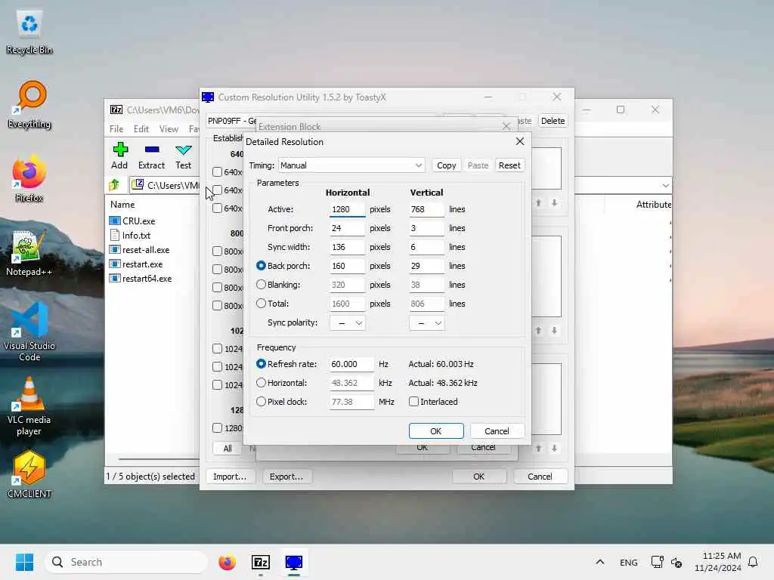Launch the Everything search desktop icon
Viewport: 774px width, 580px height.
[29, 105]
